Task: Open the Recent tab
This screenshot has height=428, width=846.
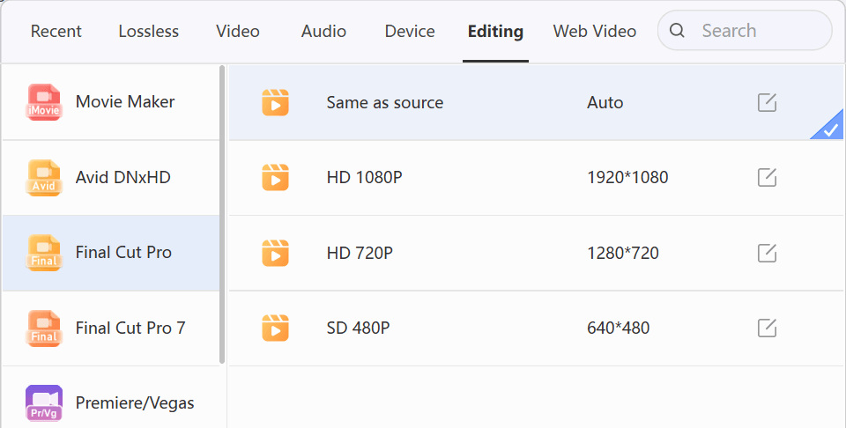Action: pos(56,32)
